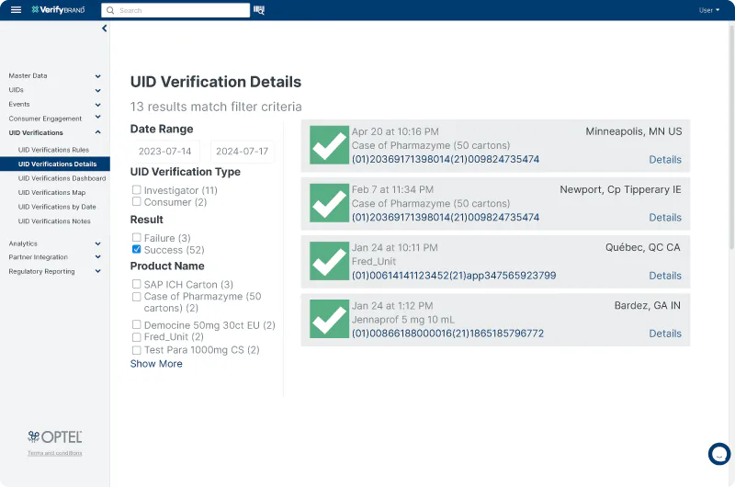Open Details for Bardez, GA IN result
Screen dimensions: 735x487
point(664,334)
